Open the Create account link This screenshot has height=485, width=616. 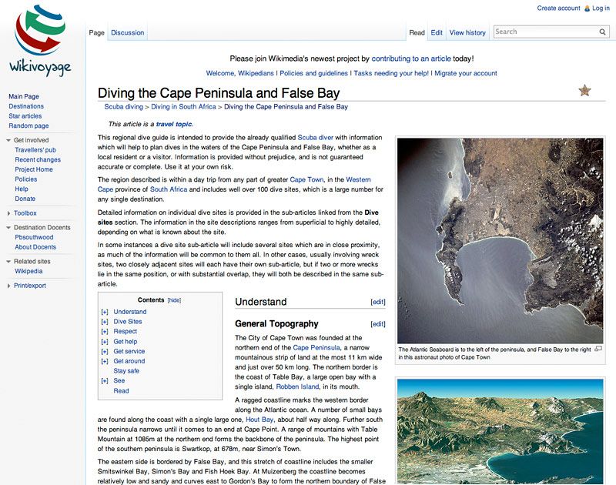click(558, 8)
